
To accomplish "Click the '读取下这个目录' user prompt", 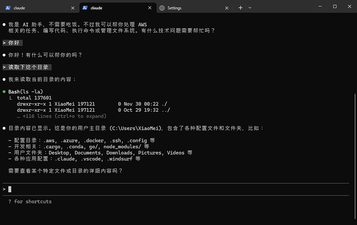I will (x=27, y=67).
